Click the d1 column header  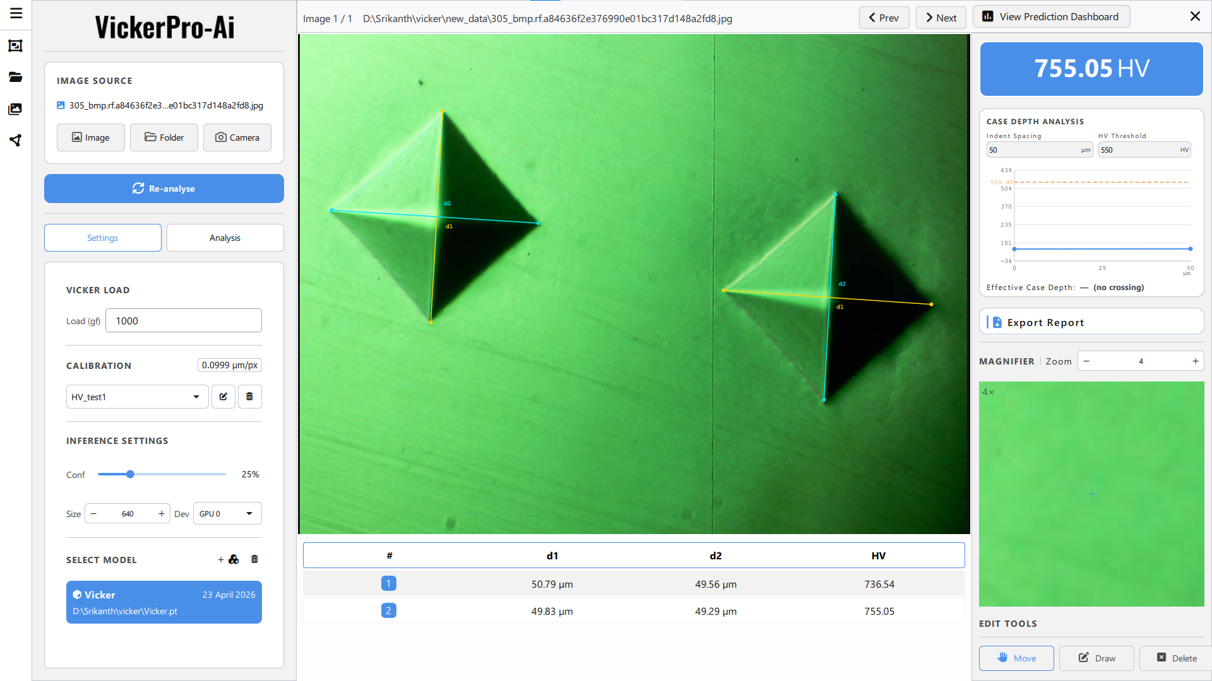click(x=552, y=556)
